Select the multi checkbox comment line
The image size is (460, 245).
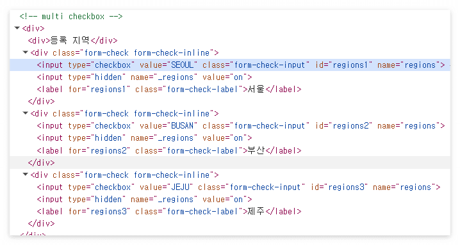(x=71, y=17)
